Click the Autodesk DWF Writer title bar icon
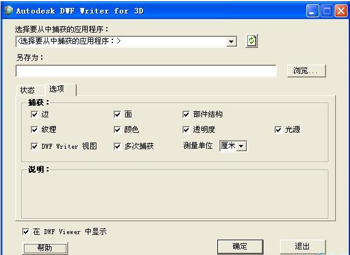Viewport: 350px width, 255px height. point(9,10)
